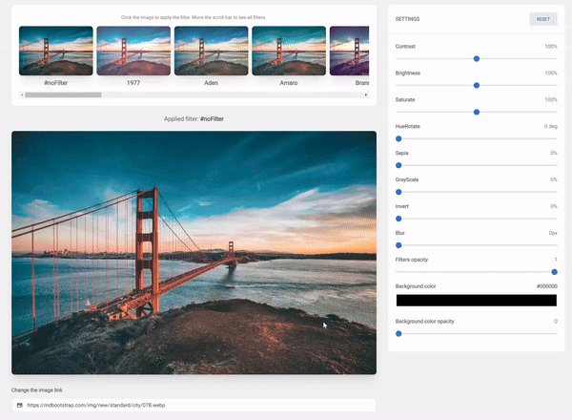Click the 'Filters opacity' label
This screenshot has width=572, height=420.
(x=412, y=260)
